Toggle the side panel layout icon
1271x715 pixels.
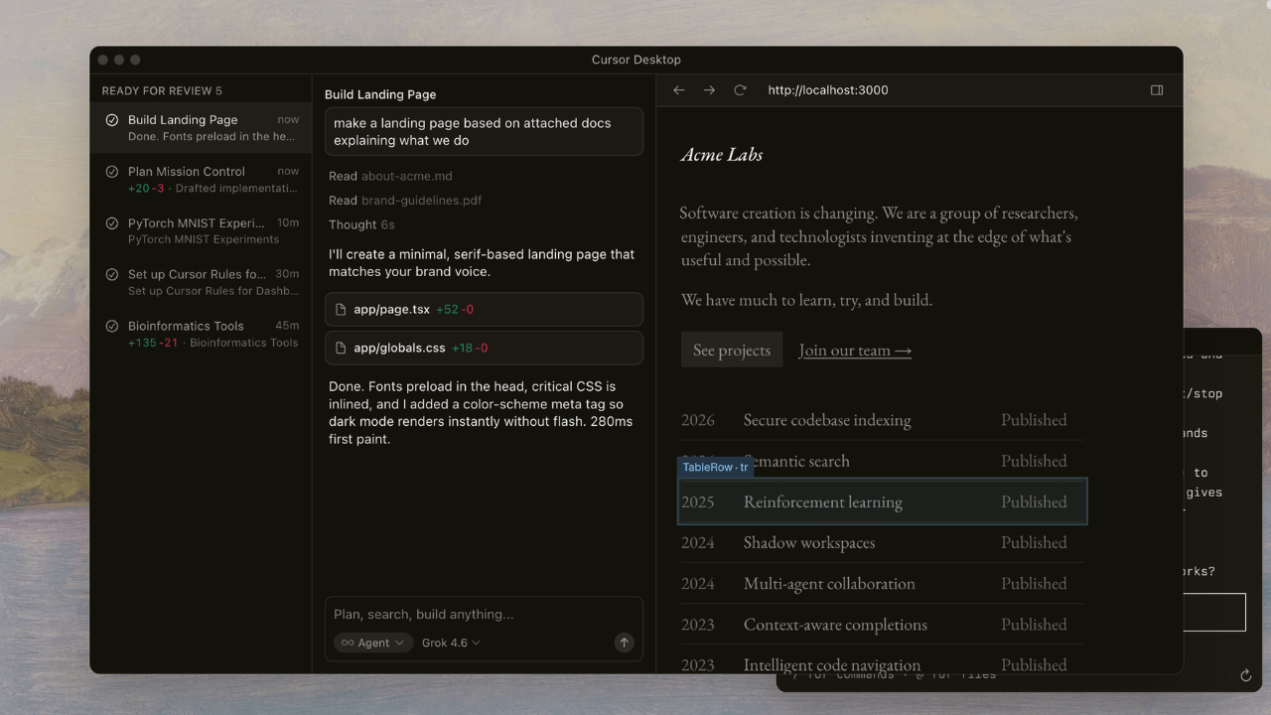pyautogui.click(x=1157, y=90)
